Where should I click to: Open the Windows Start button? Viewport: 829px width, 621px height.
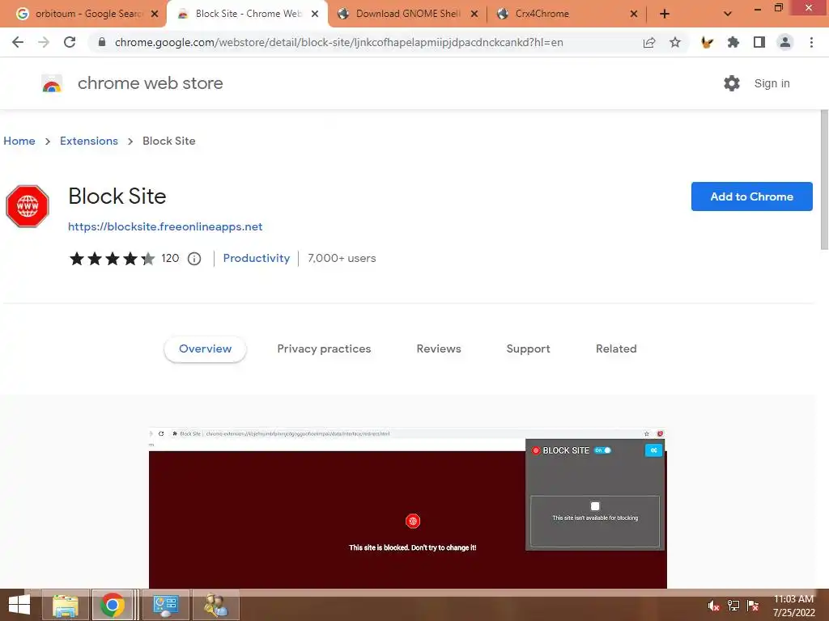pyautogui.click(x=19, y=605)
